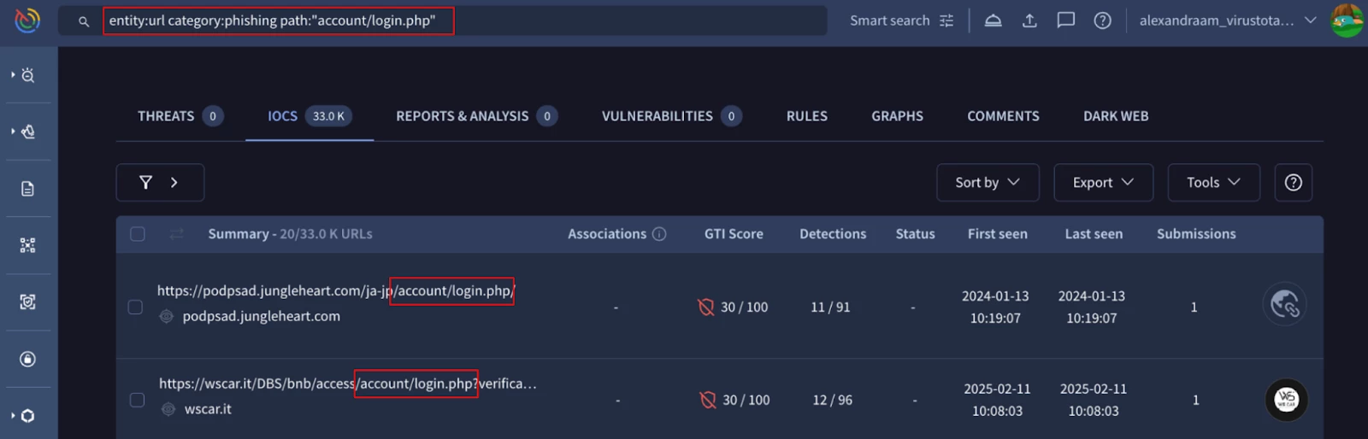Open the circular lock sidebar icon

(x=27, y=359)
